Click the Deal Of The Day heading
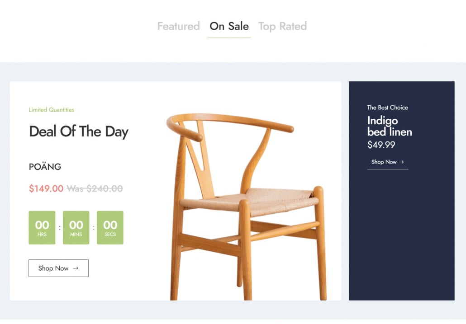Screen dimensions: 466x324 [79, 131]
